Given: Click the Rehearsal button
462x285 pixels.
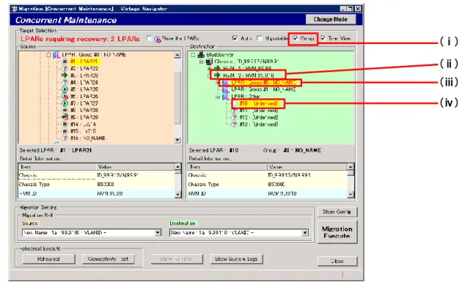Looking at the screenshot, I should coord(48,259).
